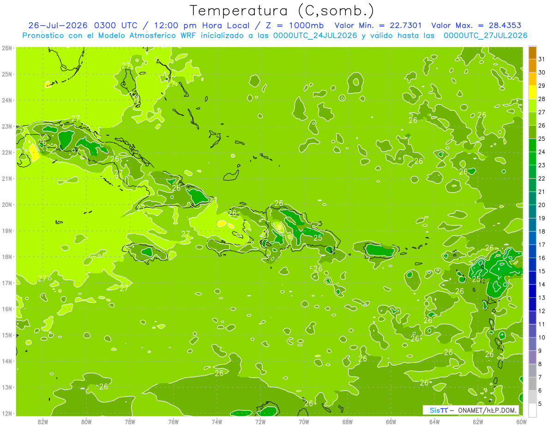
Task: Click the longitude axis label "82W"
Action: tap(43, 422)
